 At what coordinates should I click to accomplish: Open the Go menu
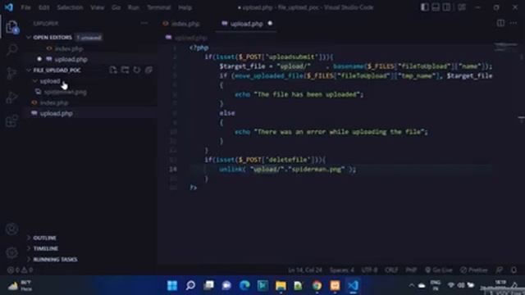point(116,7)
